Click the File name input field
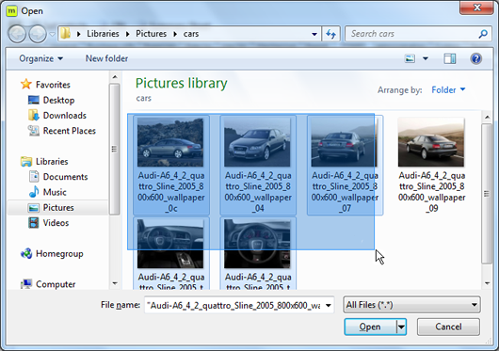Image resolution: width=499 pixels, height=351 pixels. pyautogui.click(x=234, y=306)
